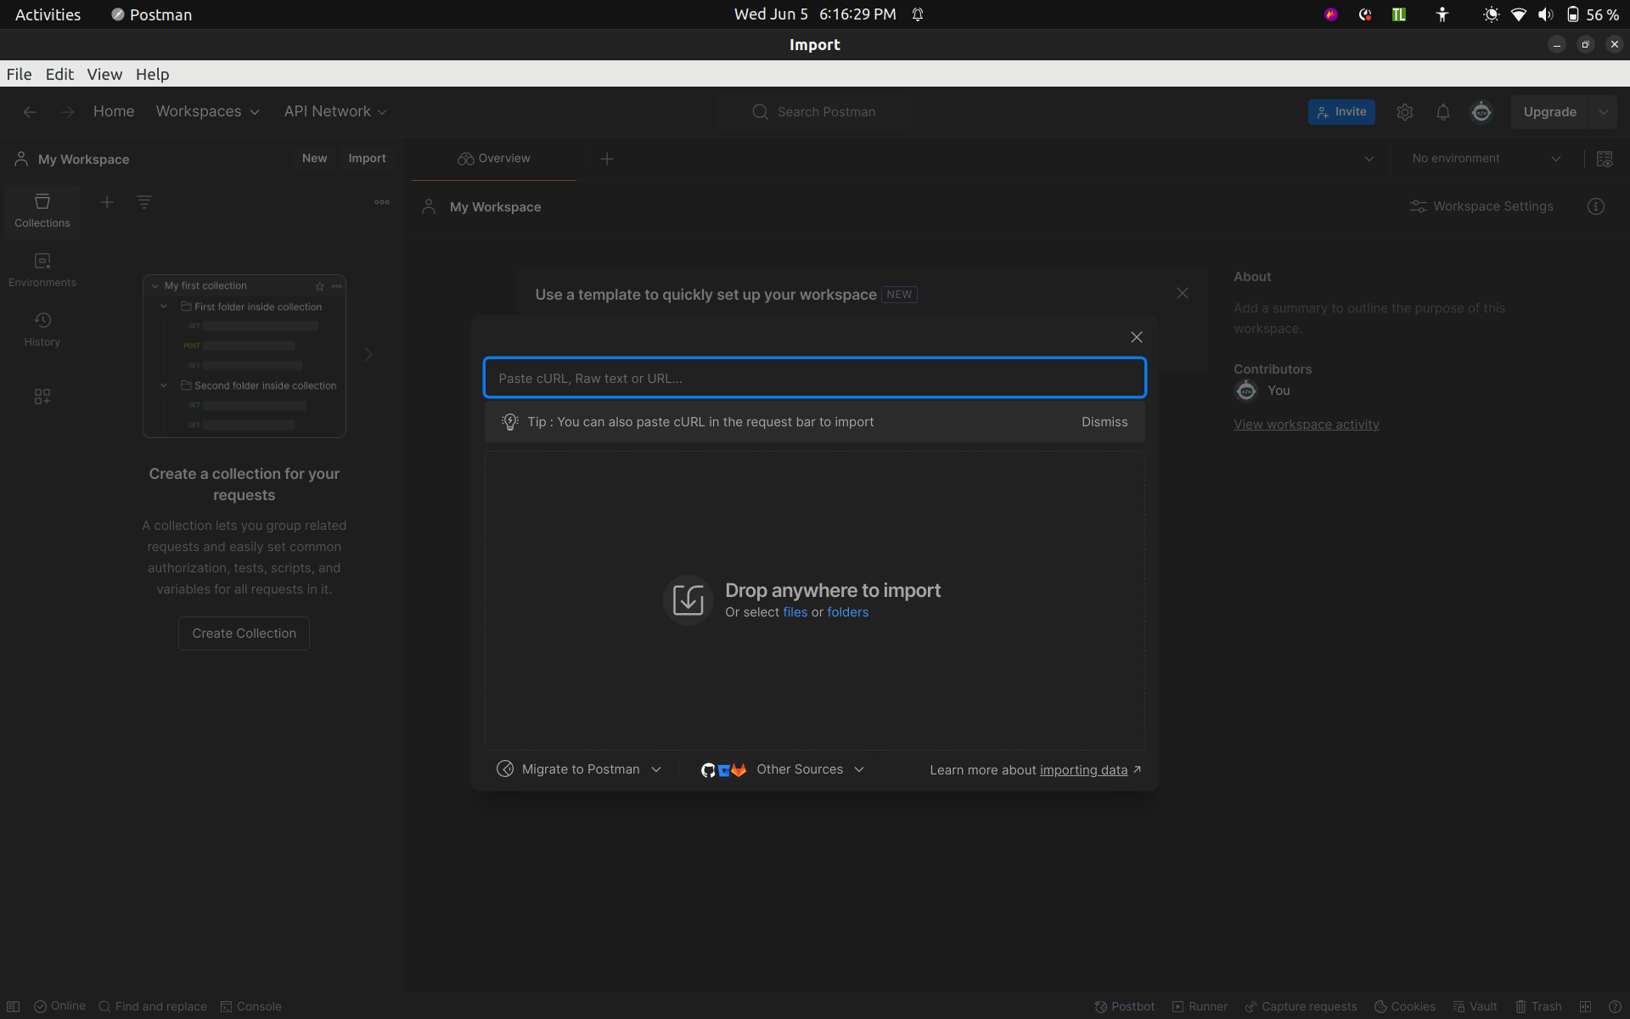Click the Create Collection button

[x=244, y=633]
